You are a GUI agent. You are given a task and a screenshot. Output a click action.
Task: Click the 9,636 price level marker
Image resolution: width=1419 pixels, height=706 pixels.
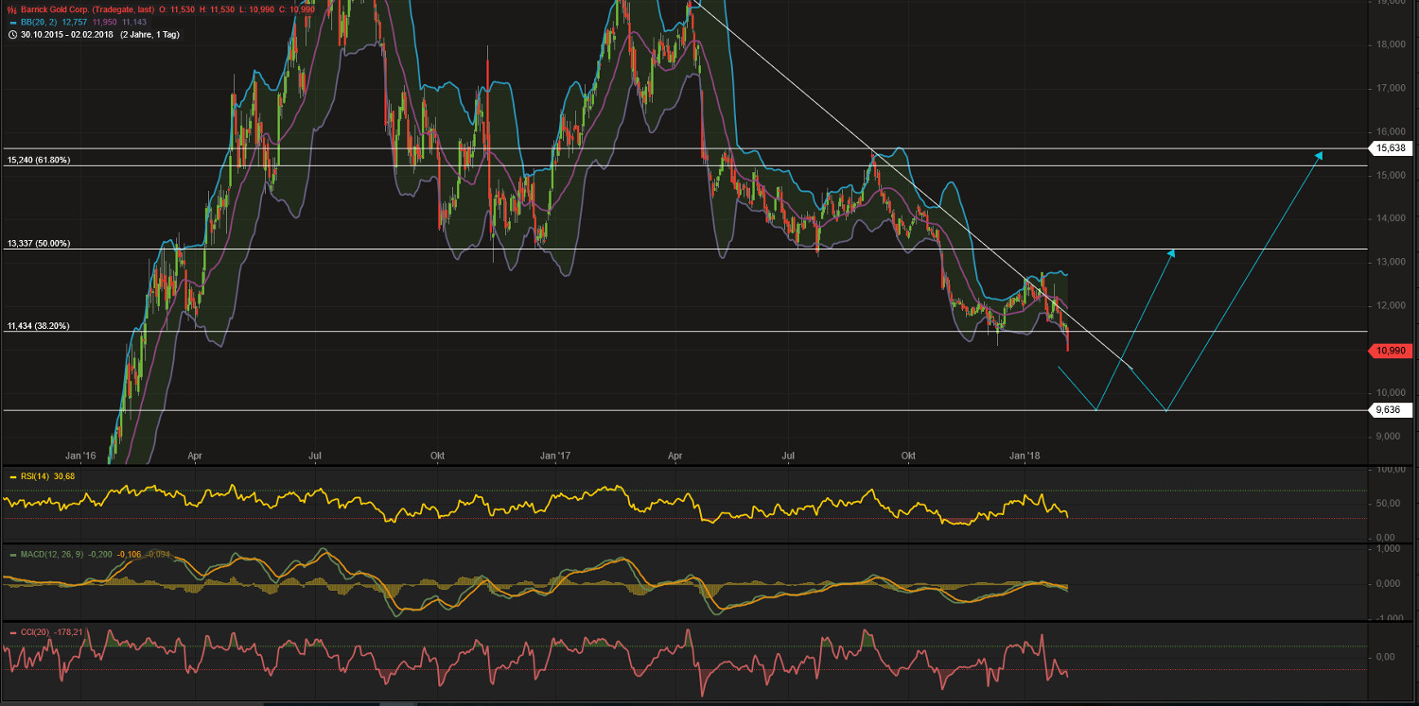(1389, 409)
